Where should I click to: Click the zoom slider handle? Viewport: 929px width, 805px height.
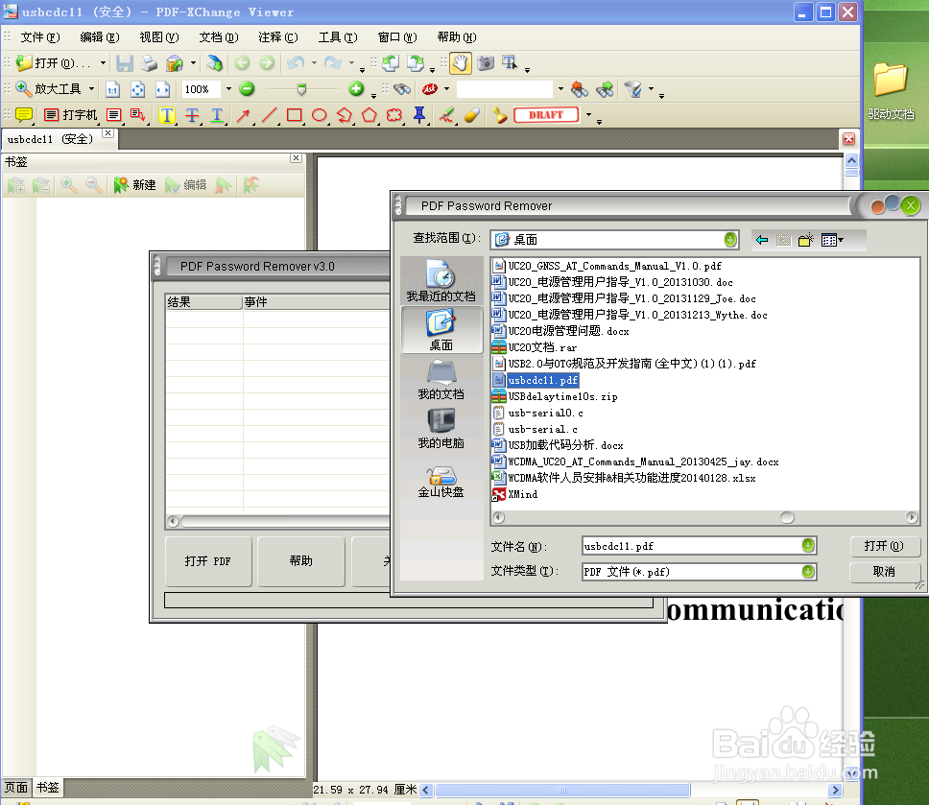point(301,89)
